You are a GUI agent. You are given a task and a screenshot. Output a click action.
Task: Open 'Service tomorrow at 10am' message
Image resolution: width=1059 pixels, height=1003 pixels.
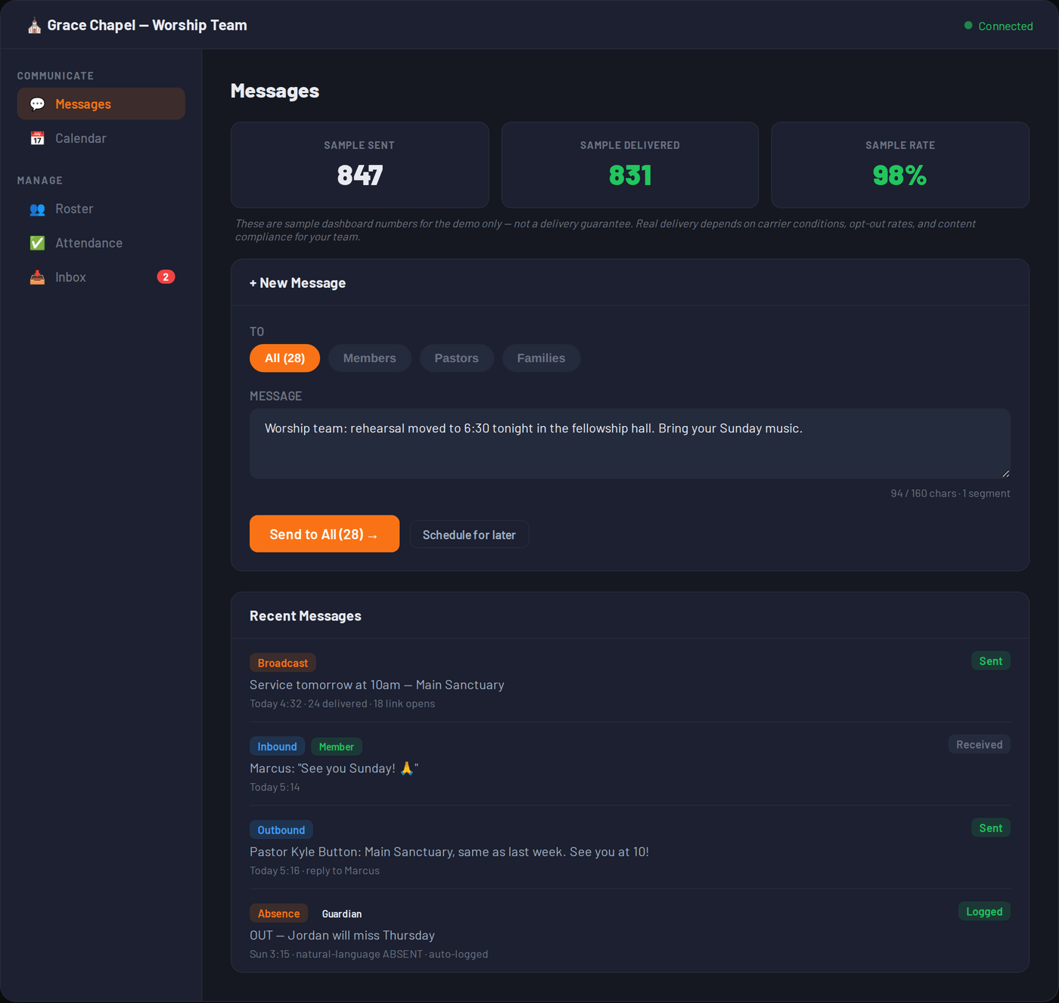click(630, 680)
